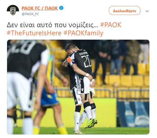157x138 pixels.
Task: Click the Ακολουθήστε follow button
Action: 124,10
